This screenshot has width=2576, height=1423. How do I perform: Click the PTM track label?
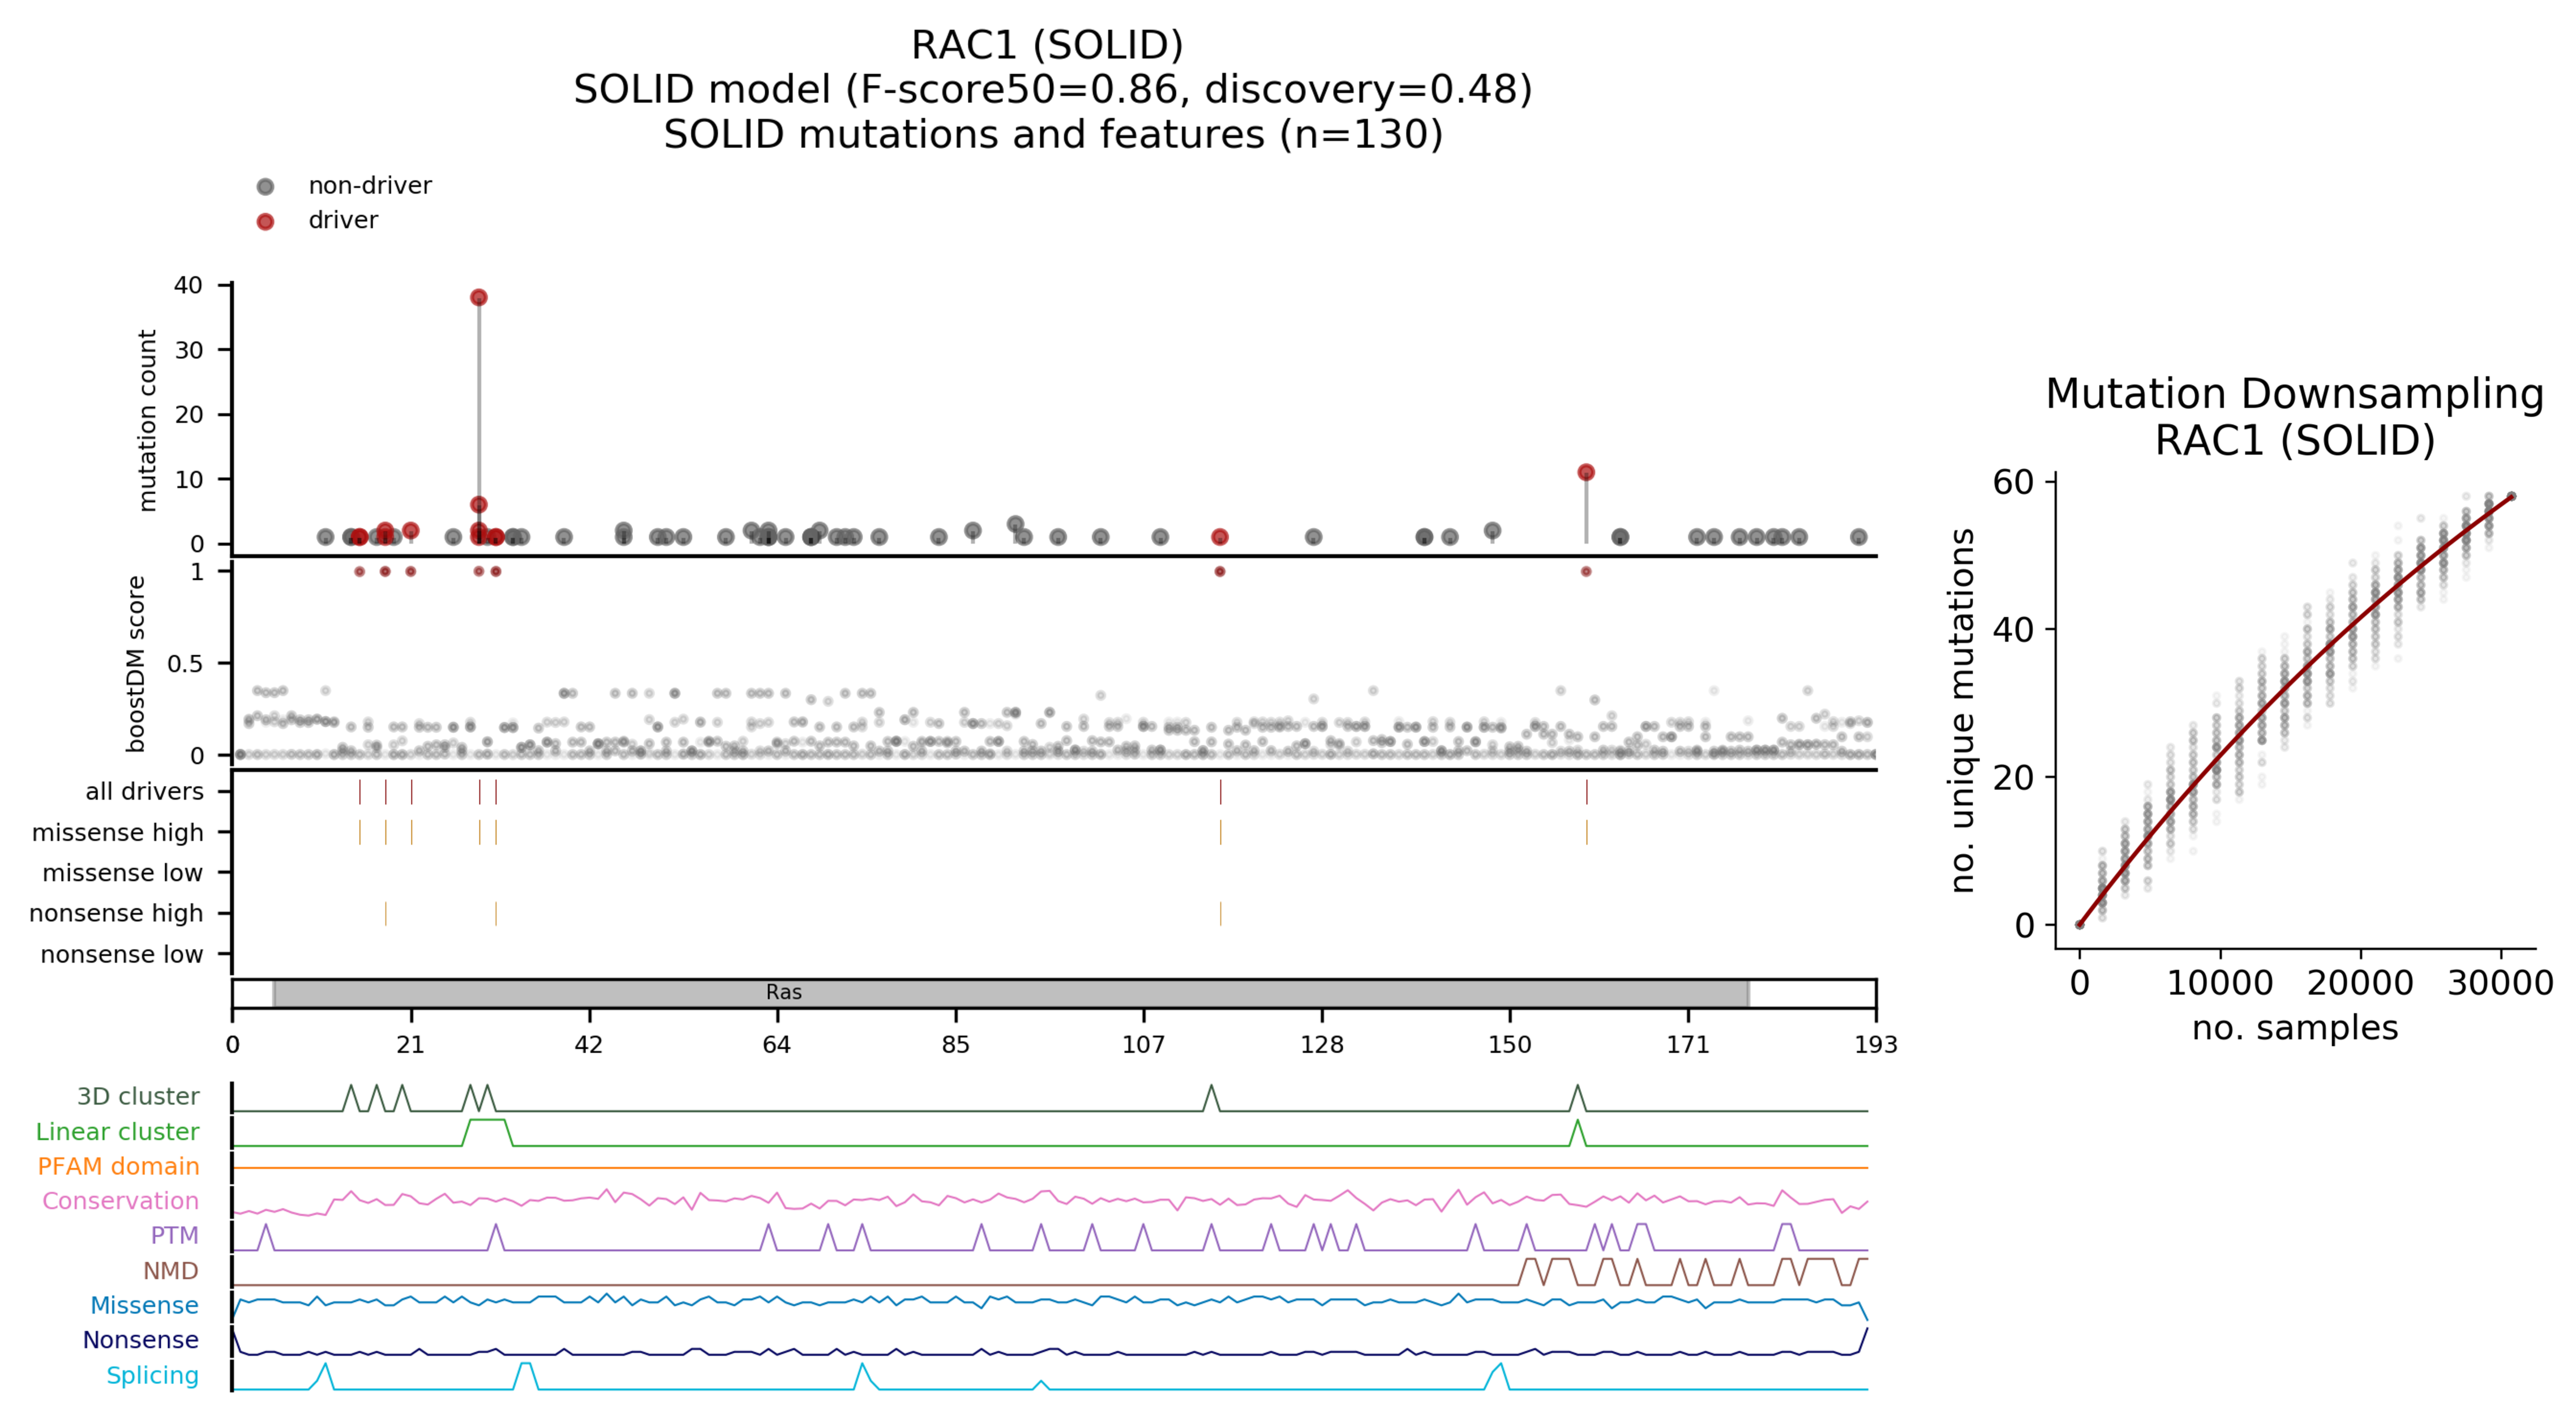(174, 1236)
